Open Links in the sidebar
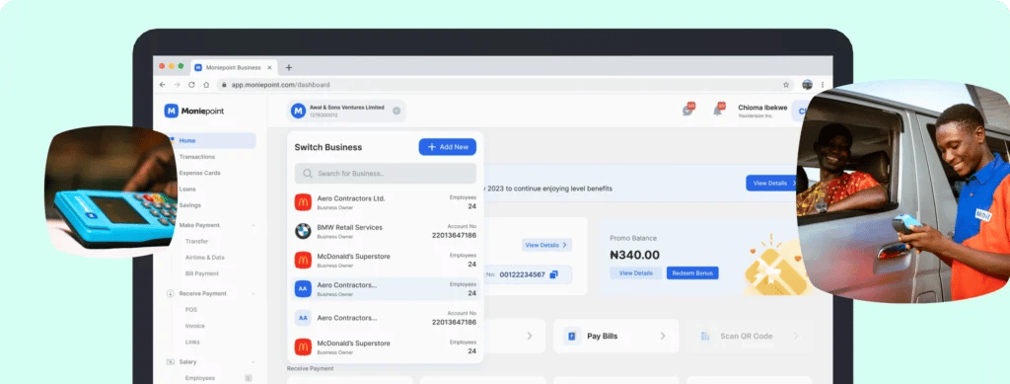This screenshot has height=384, width=1010. [192, 342]
